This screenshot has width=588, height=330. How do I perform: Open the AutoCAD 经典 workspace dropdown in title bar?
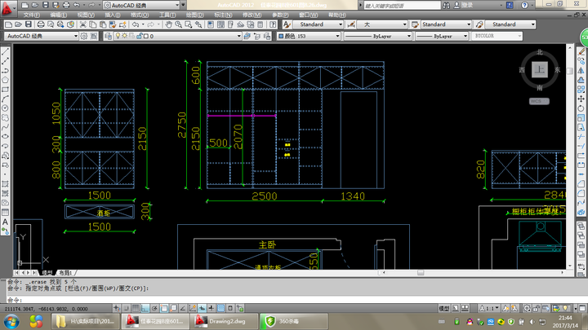141,5
